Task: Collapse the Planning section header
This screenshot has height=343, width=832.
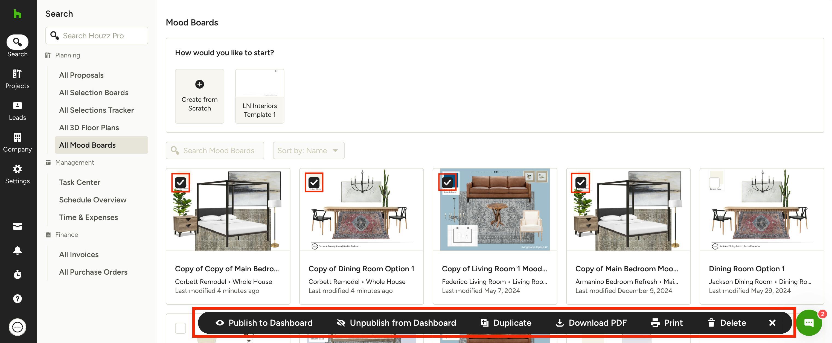Action: tap(67, 55)
